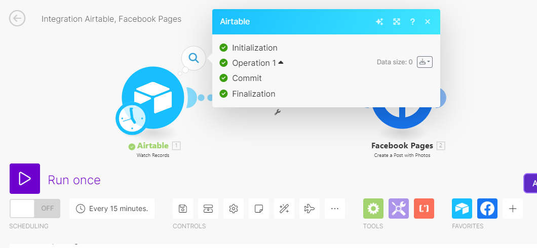Viewport: 537px width, 248px height.
Task: Click the Run once play button
Action: pos(25,179)
